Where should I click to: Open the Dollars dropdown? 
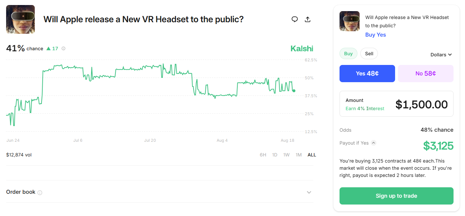click(441, 55)
